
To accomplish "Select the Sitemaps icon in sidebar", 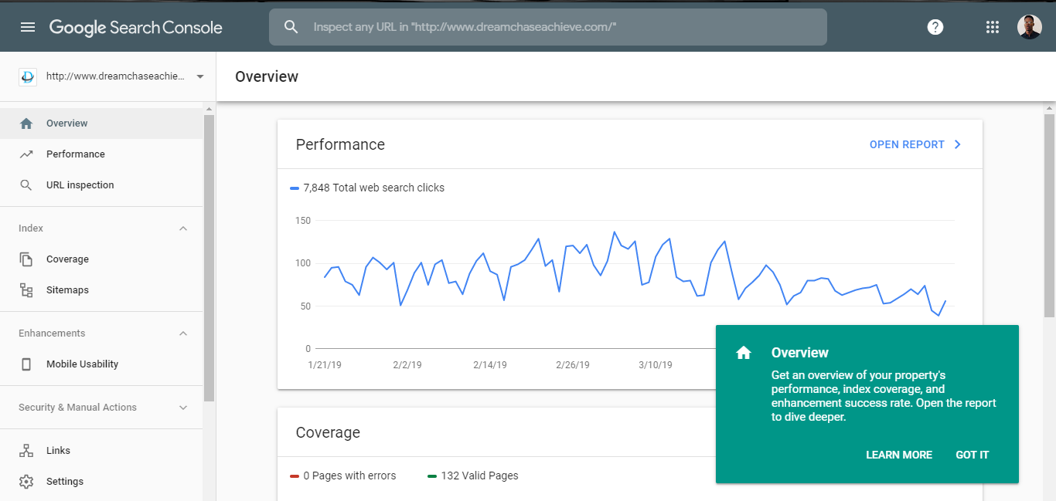I will point(27,289).
